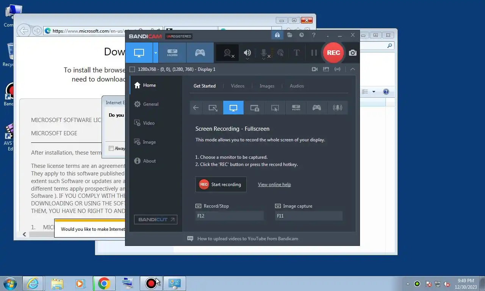The width and height of the screenshot is (485, 291).
Task: Click the blue help icon in the background window
Action: coord(386,92)
